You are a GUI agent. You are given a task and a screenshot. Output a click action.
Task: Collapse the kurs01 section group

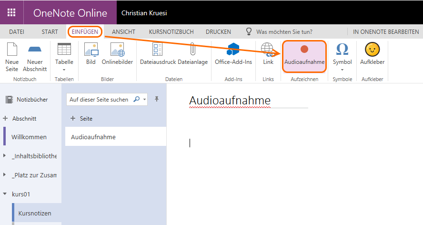pos(5,194)
